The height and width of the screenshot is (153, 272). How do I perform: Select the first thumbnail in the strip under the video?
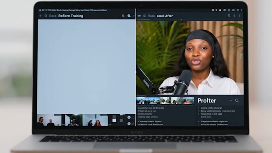(142, 101)
